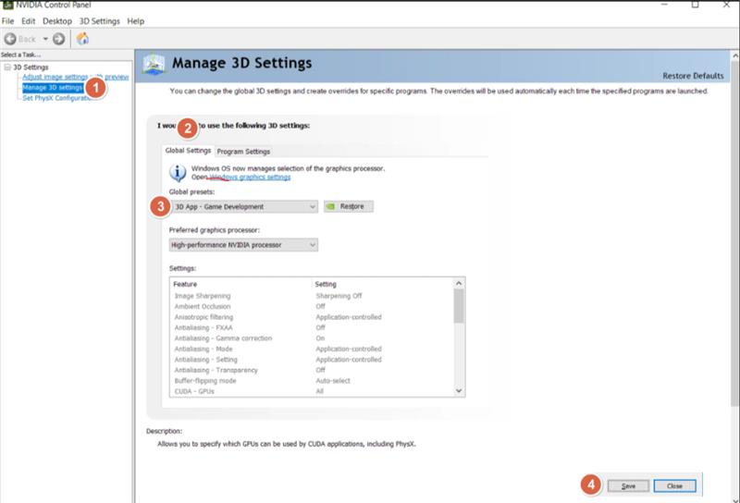Click the blue info icon
Image resolution: width=740 pixels, height=503 pixels.
click(x=178, y=172)
